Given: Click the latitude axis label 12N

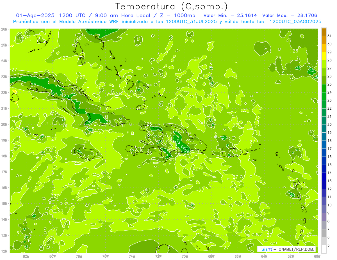Looking at the screenshot, I should tap(4, 251).
